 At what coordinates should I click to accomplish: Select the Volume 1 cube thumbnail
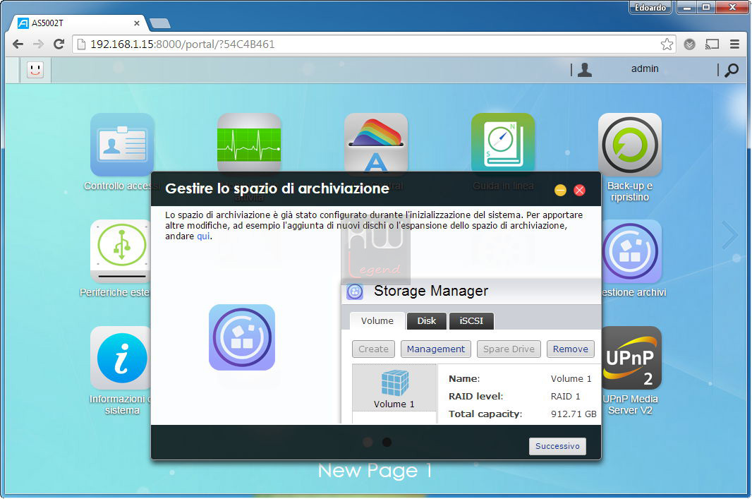[x=394, y=387]
